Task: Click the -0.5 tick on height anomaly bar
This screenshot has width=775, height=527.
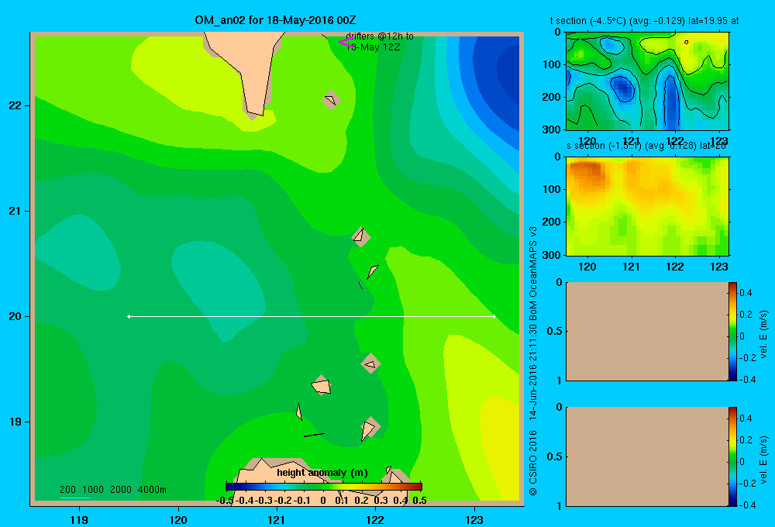Action: (x=225, y=501)
